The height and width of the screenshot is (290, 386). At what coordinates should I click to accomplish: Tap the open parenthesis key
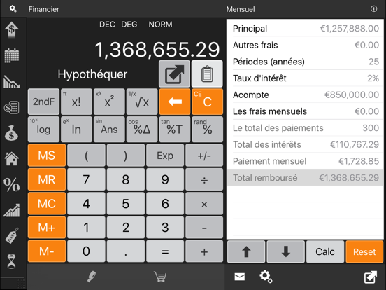pos(86,156)
